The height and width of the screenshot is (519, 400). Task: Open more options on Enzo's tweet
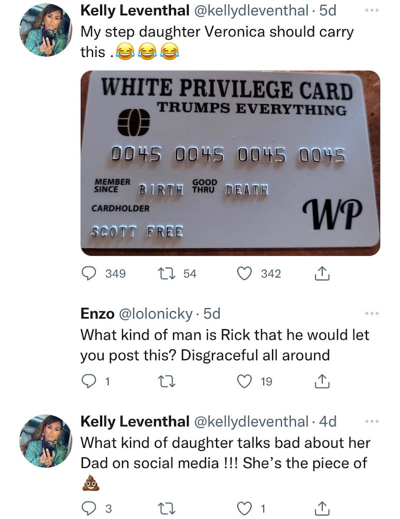pyautogui.click(x=372, y=313)
